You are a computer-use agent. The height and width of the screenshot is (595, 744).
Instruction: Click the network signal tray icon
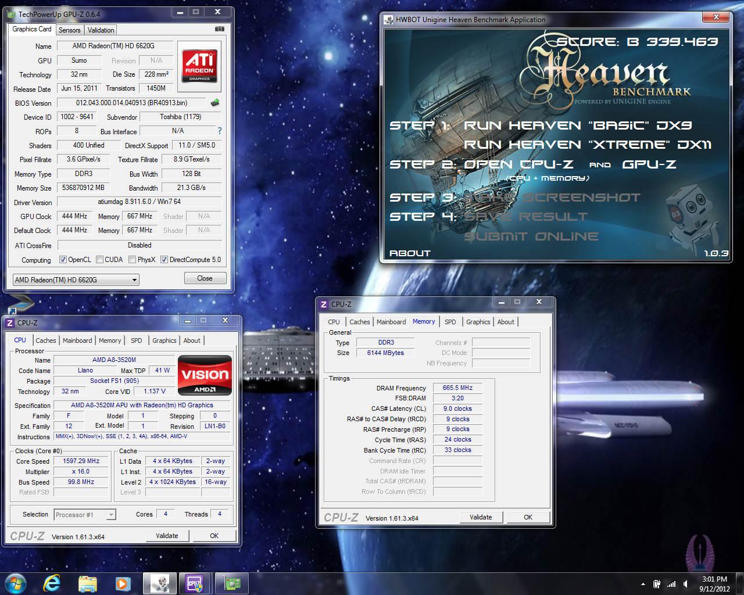(x=671, y=584)
